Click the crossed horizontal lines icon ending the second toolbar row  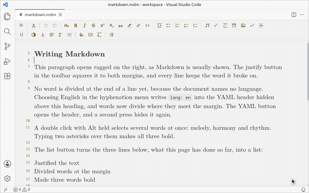click(x=112, y=35)
